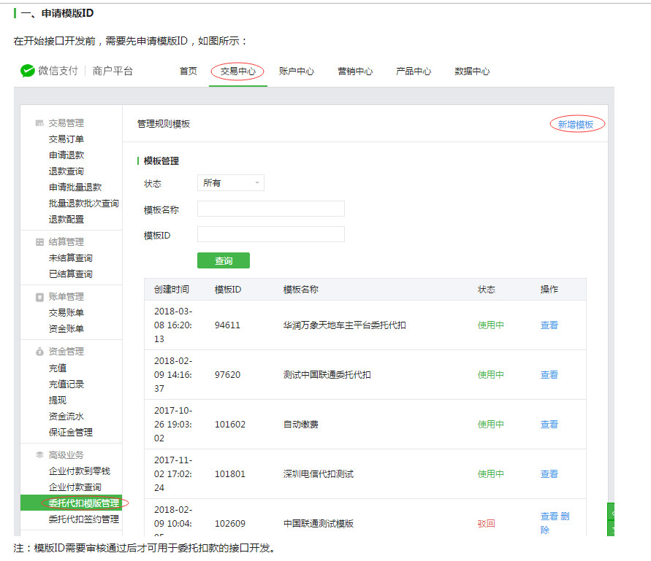Click the 创建时间 column header
The image size is (651, 561).
point(172,290)
